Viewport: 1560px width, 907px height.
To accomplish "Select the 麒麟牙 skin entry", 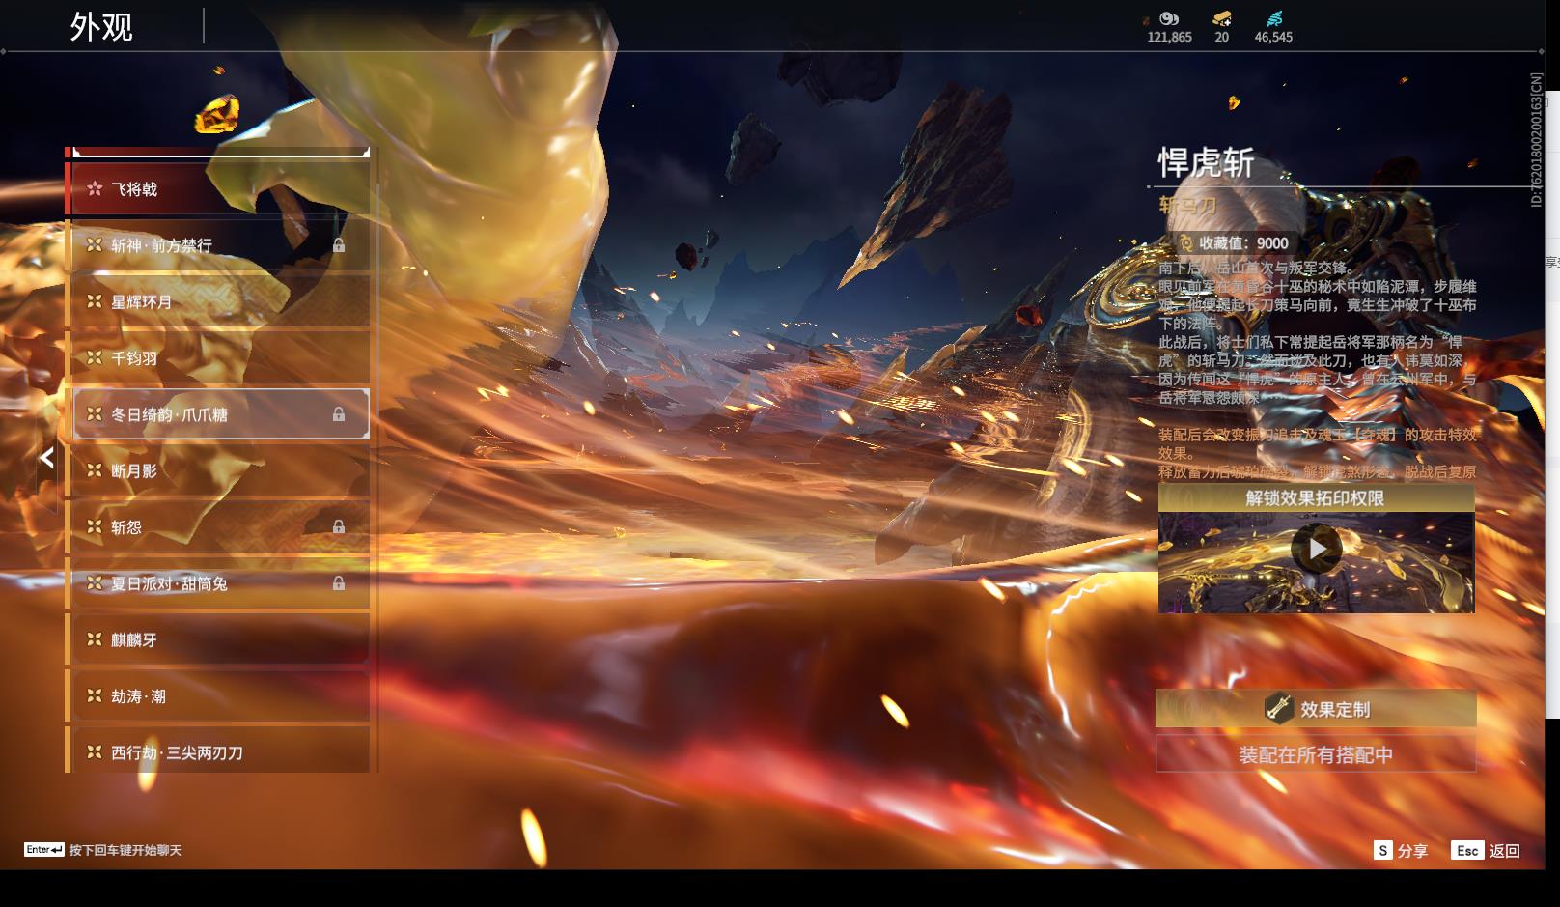I will click(x=220, y=640).
